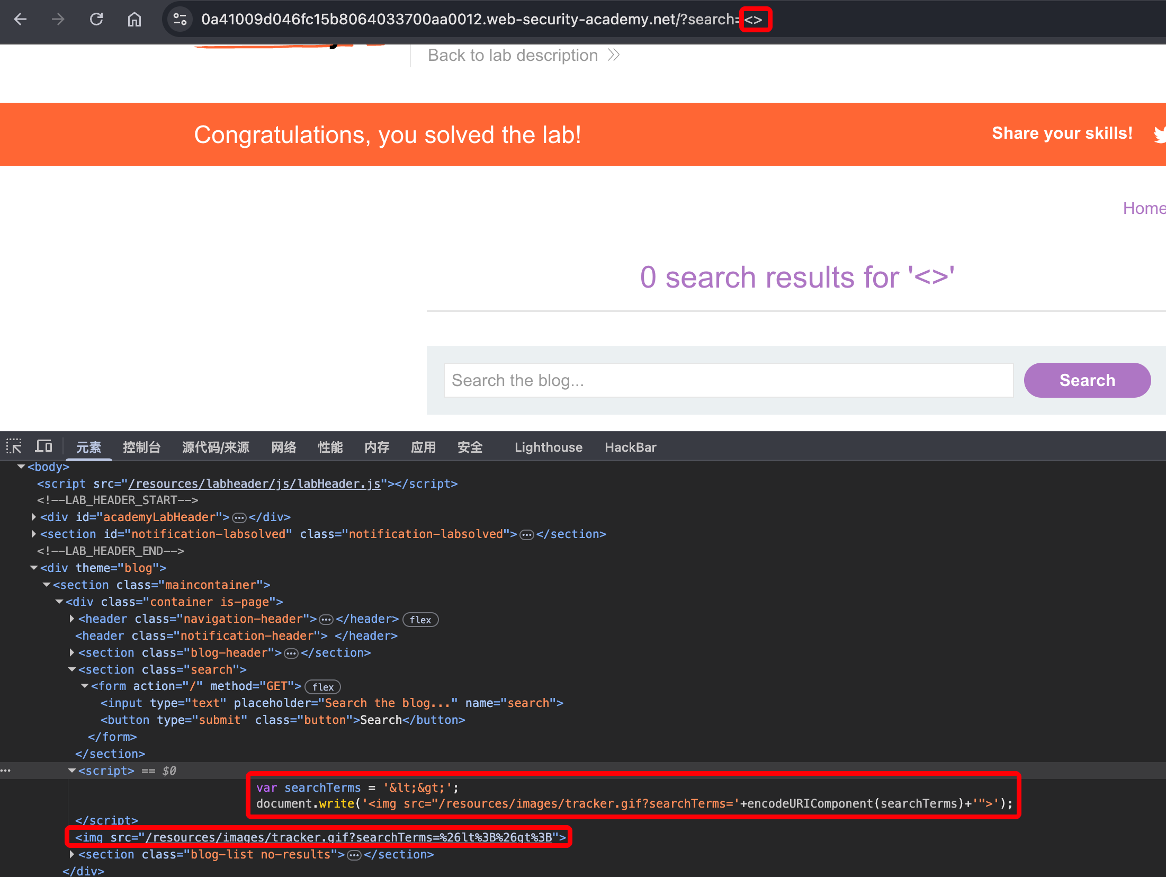
Task: Expand the academyLabHeader div node
Action: 34,517
